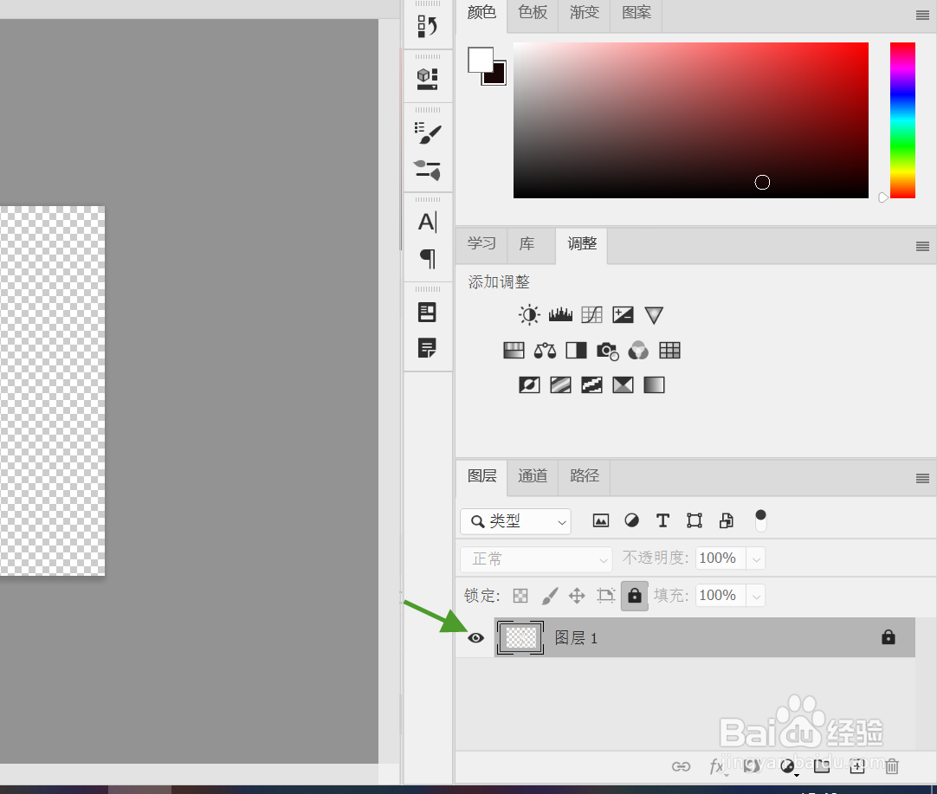This screenshot has width=937, height=794.
Task: Click the opacity 100% input field
Action: [721, 558]
